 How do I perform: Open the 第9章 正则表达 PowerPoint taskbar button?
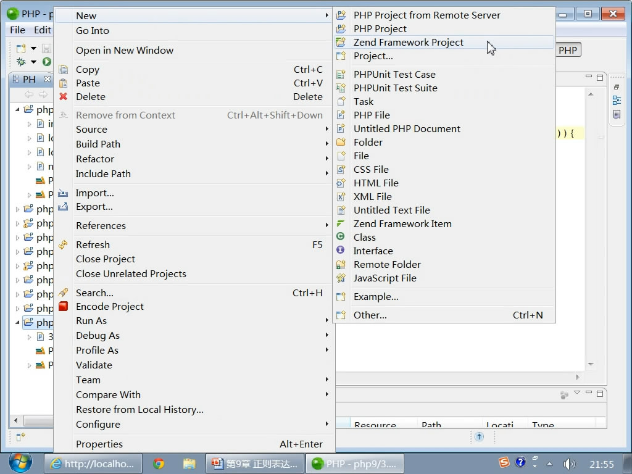(x=255, y=464)
